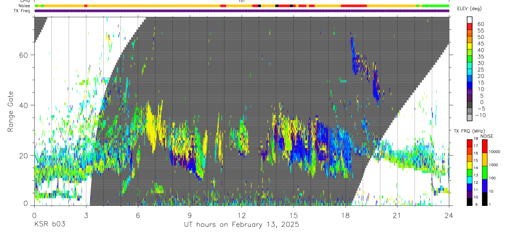Click the '10000' label on the NOISE colorbar
The image size is (505, 233).
494,152
